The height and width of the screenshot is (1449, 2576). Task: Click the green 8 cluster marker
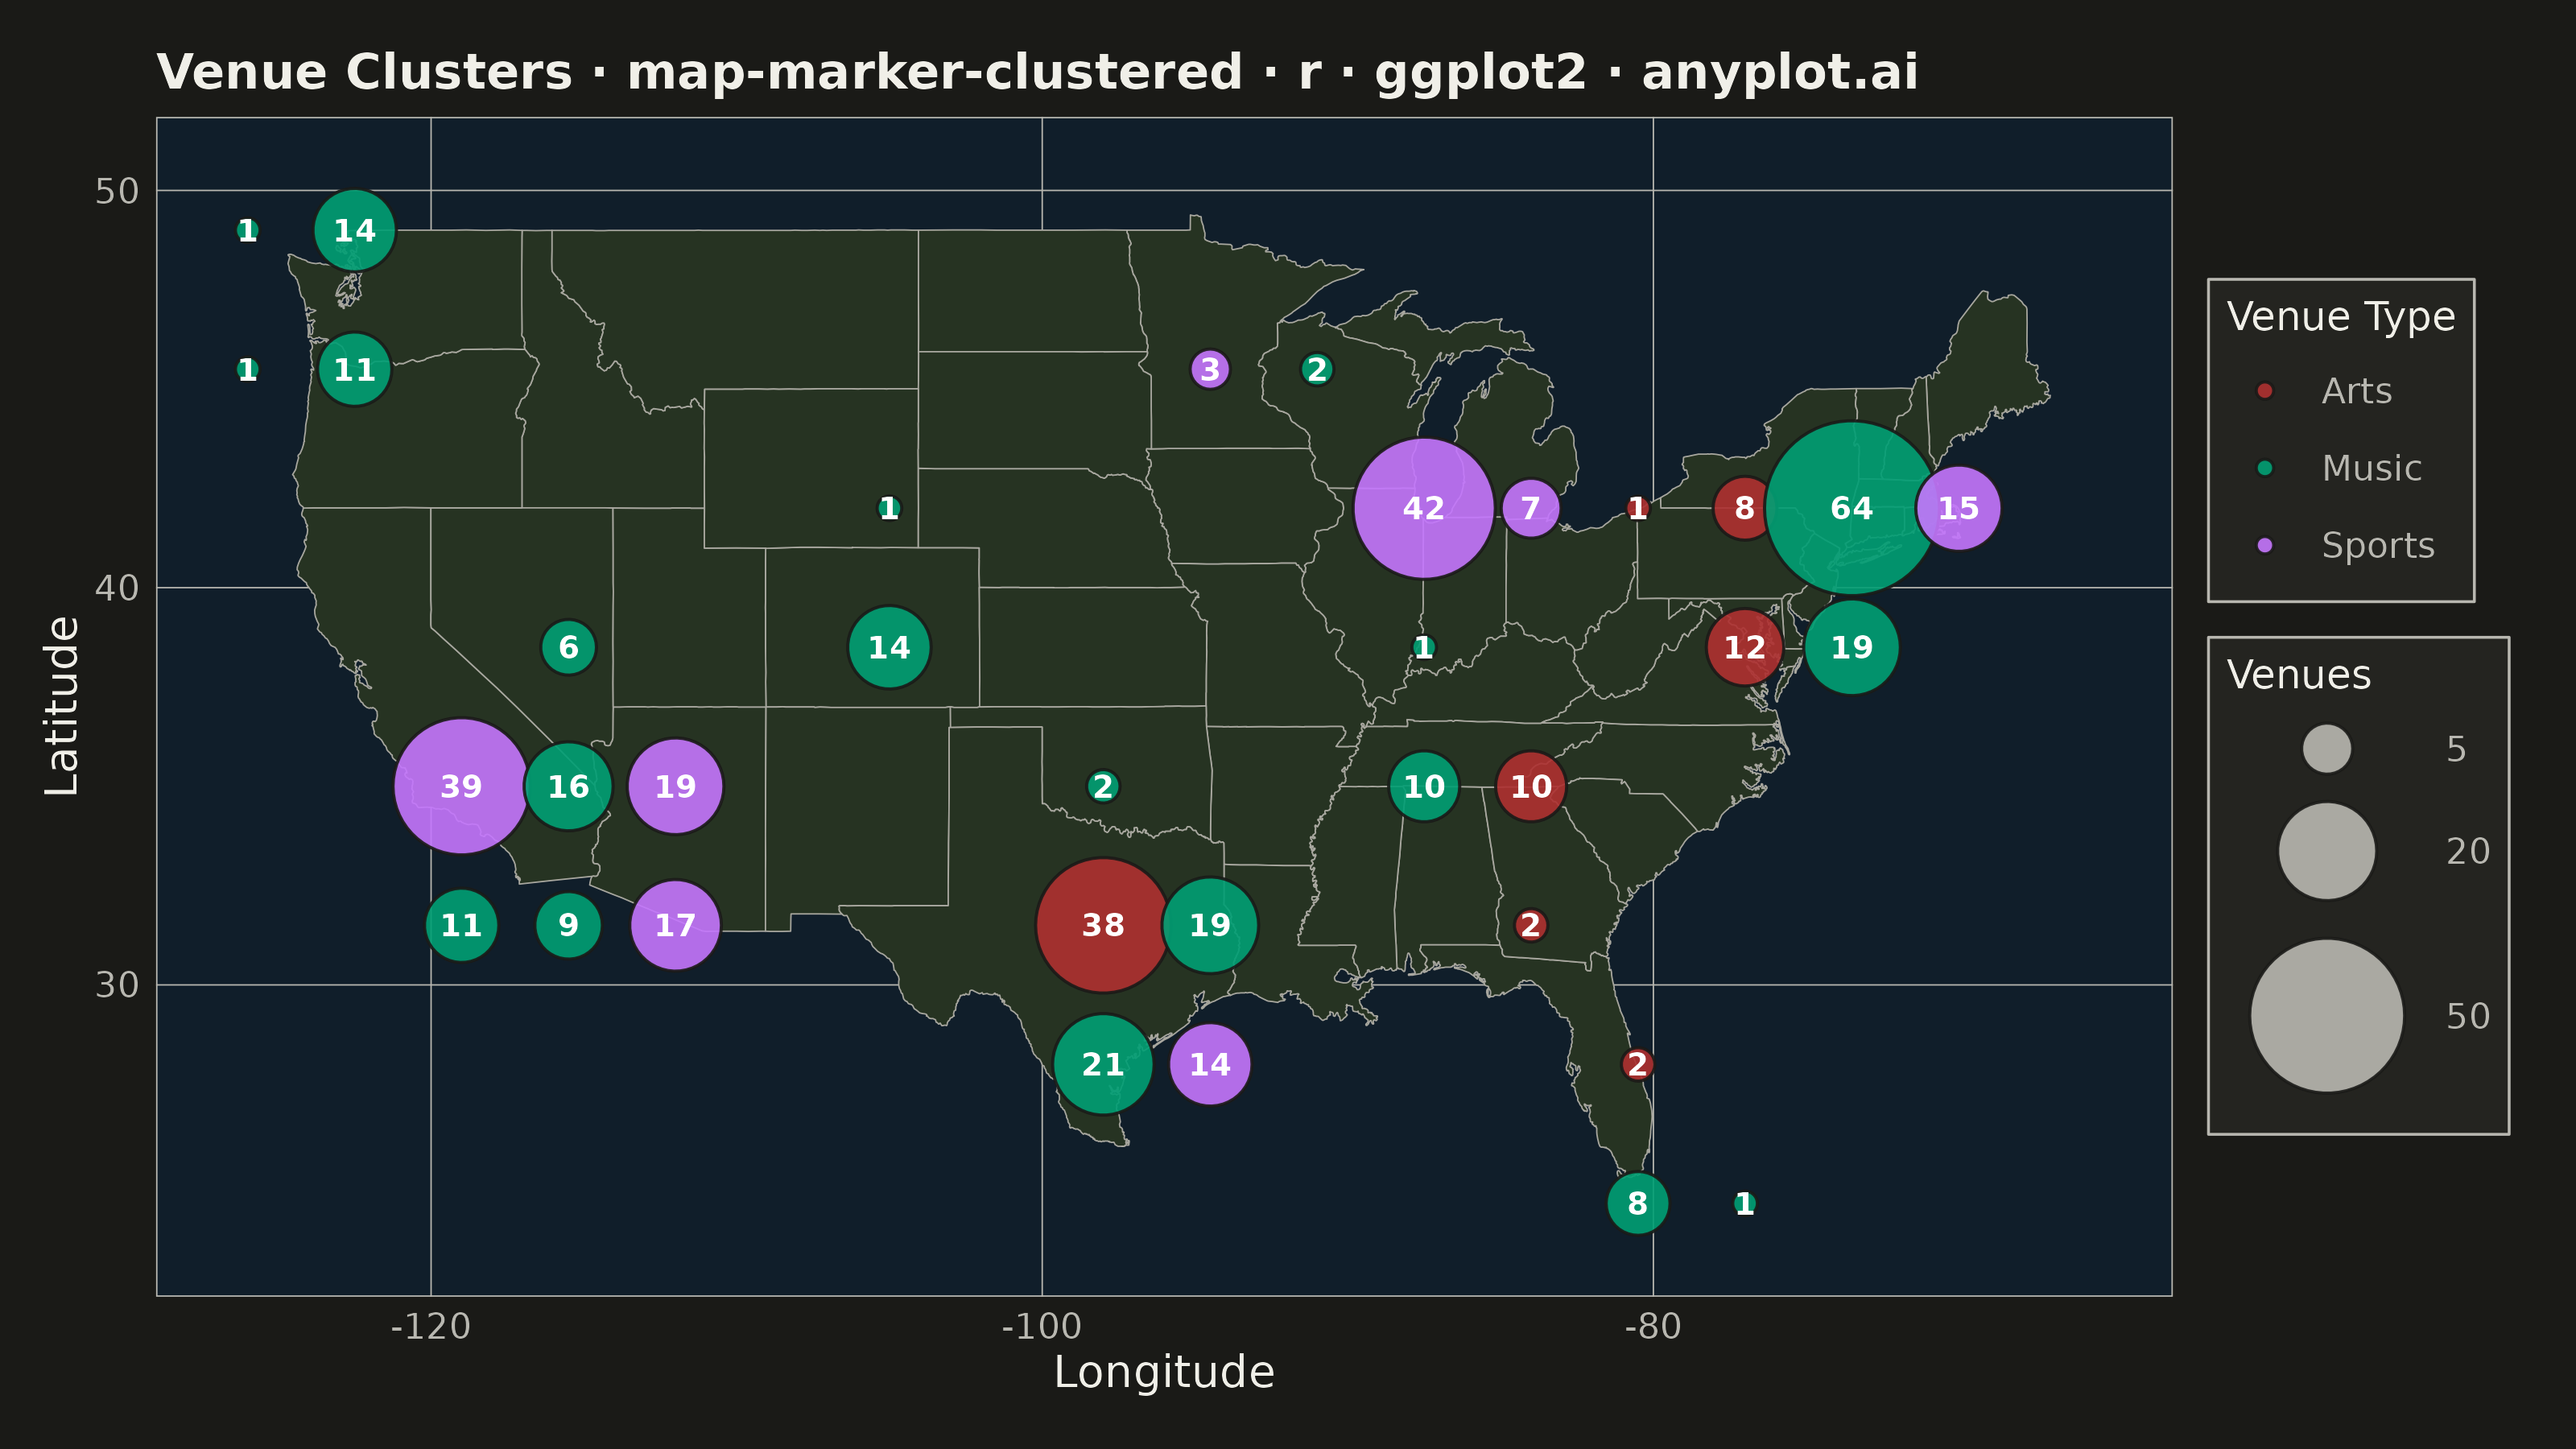pos(1637,1203)
